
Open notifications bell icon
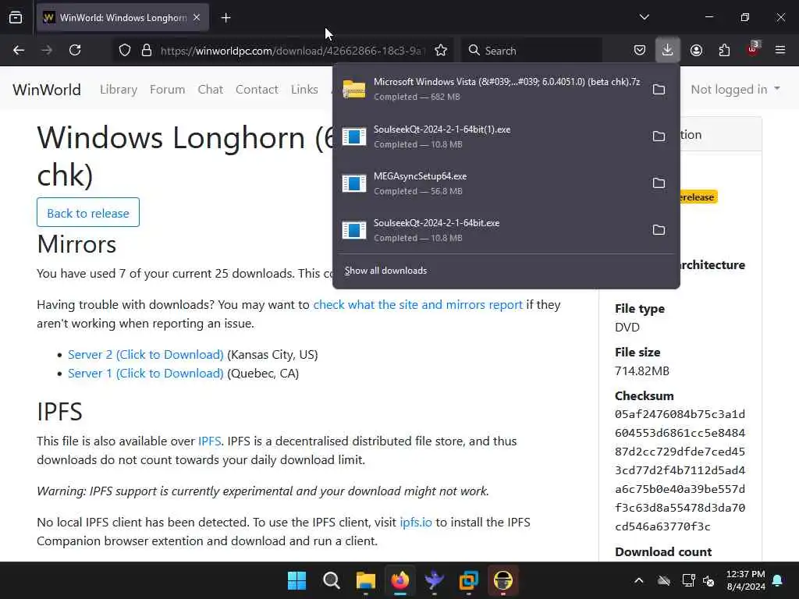tap(778, 580)
